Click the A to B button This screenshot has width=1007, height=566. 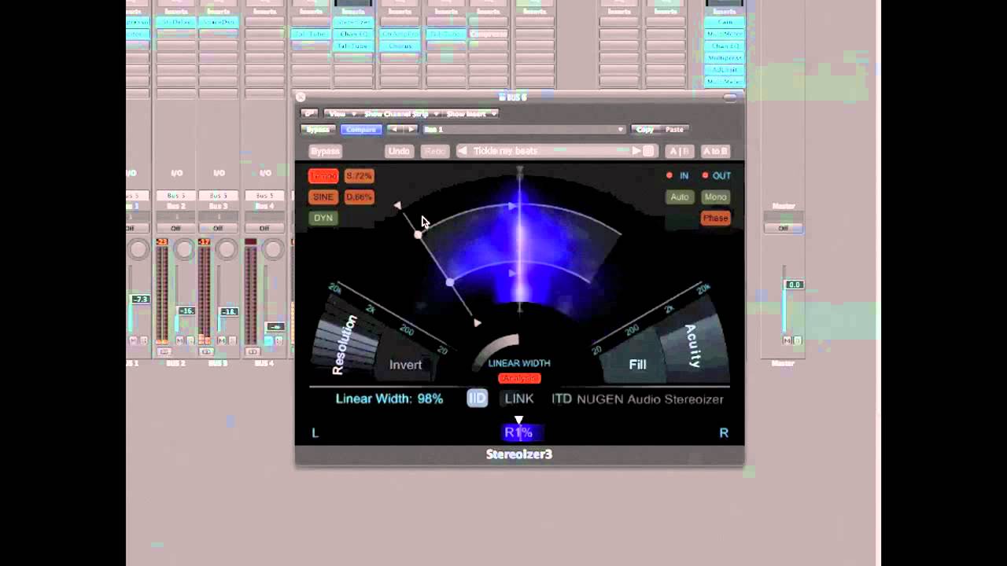[x=715, y=151]
